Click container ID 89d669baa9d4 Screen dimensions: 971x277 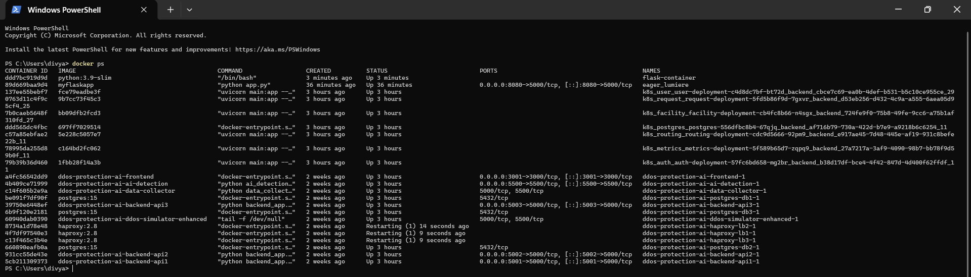26,85
